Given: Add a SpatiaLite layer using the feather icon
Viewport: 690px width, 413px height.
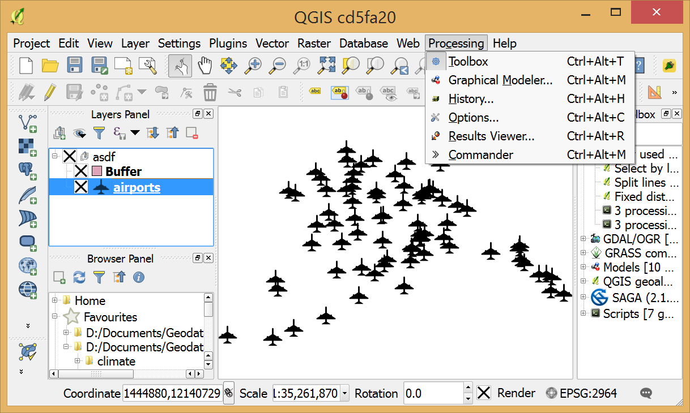Looking at the screenshot, I should 28,194.
